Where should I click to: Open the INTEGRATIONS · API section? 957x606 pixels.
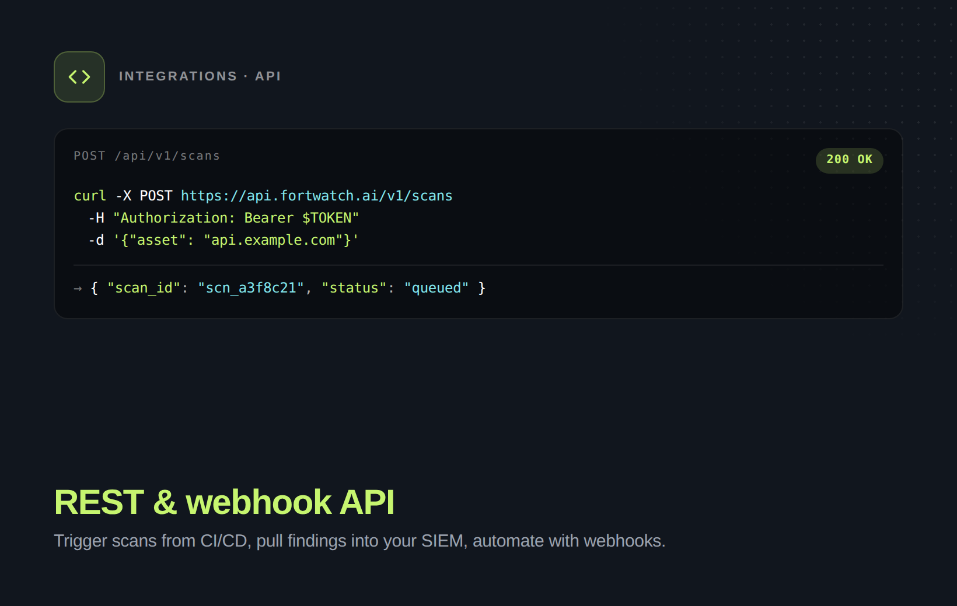click(x=200, y=76)
